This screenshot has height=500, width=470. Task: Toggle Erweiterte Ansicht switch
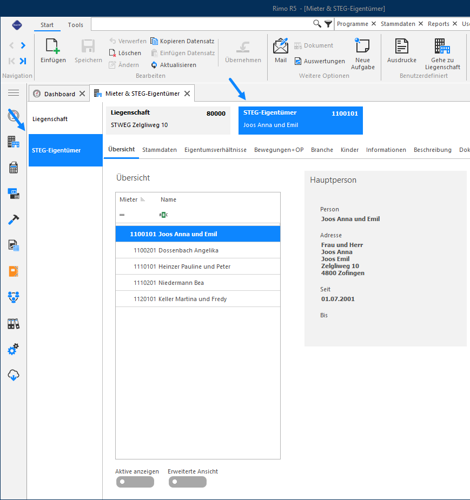coord(188,482)
